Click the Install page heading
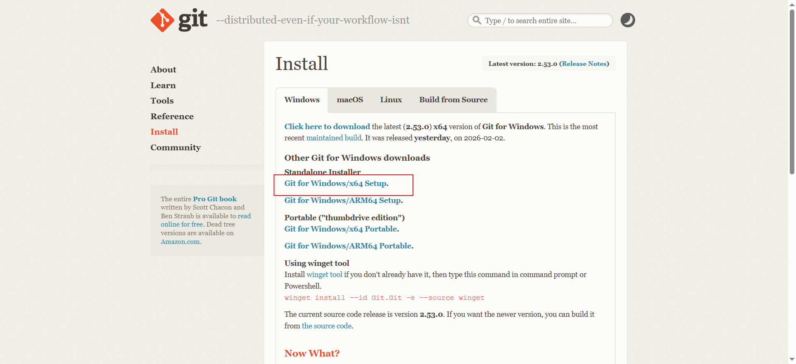 coord(302,64)
